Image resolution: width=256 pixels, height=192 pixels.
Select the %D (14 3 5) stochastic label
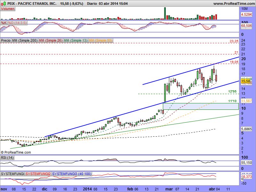pos(17,23)
